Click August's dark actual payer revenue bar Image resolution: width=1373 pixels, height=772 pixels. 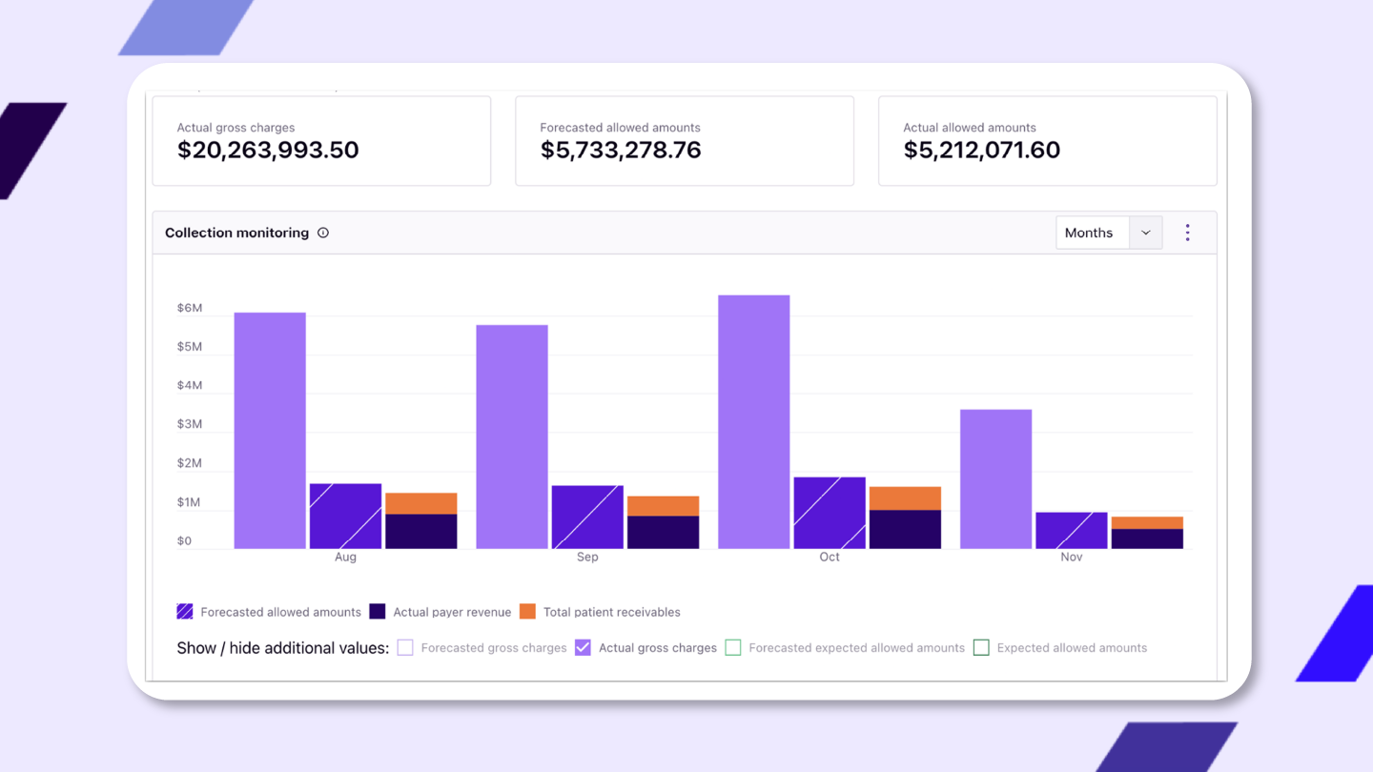(420, 531)
